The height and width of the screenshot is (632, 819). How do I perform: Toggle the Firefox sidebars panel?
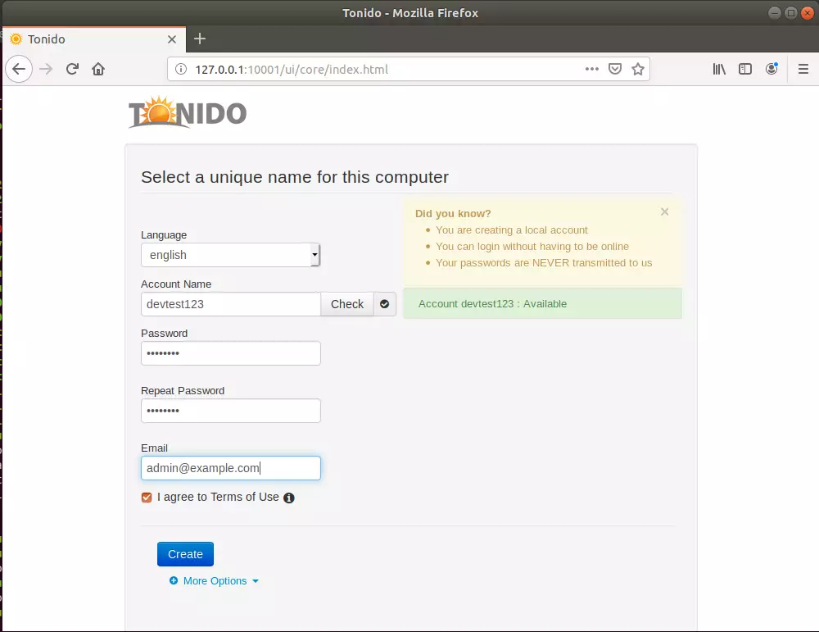[745, 69]
